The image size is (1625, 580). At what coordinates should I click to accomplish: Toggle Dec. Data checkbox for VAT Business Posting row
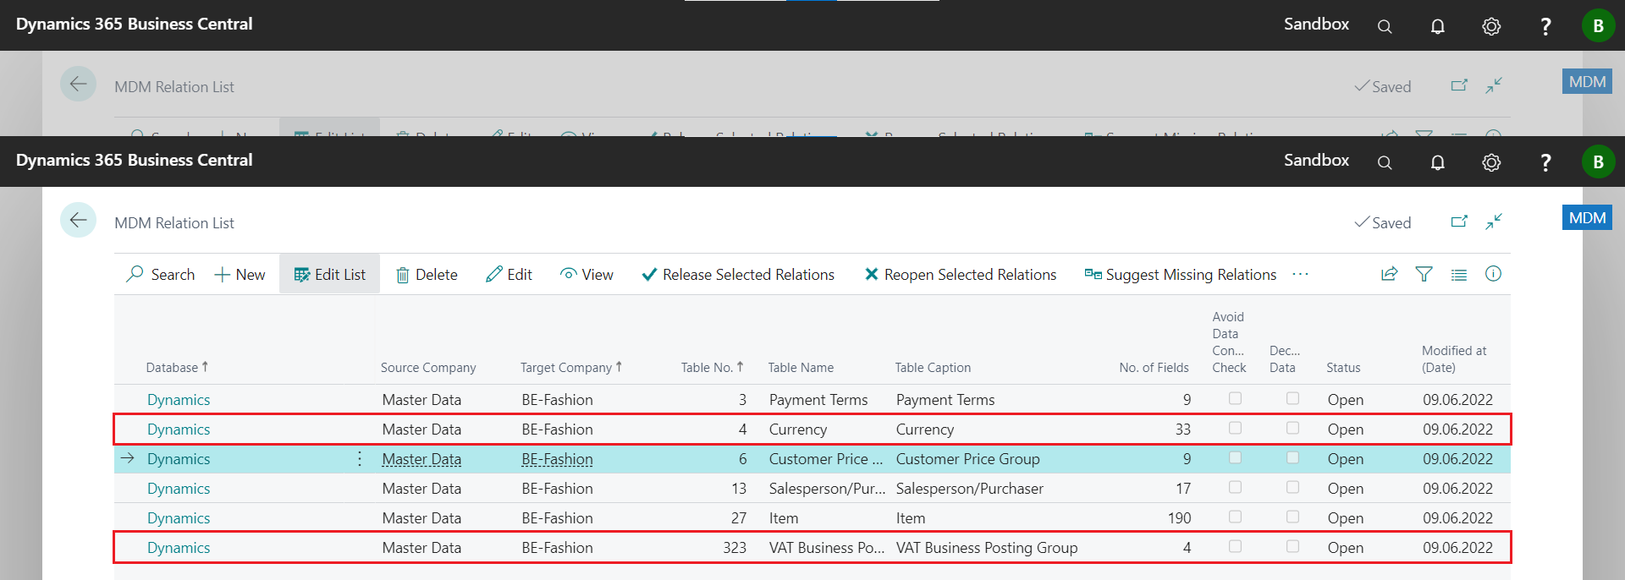pos(1292,546)
